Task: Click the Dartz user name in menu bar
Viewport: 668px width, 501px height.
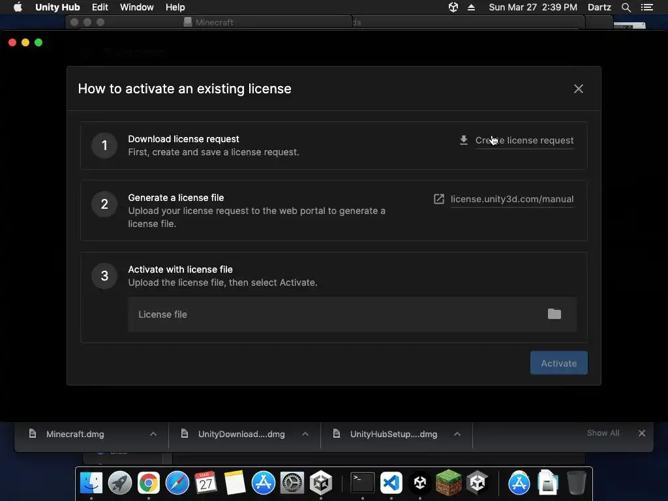Action: click(x=599, y=7)
